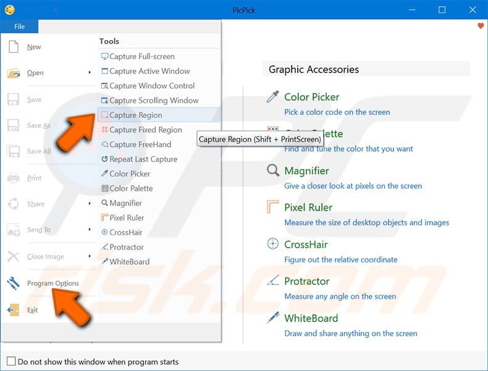Click the WhiteBoard pen icon in Graphic Accessories
Screen dimensions: 488x371
tap(273, 317)
